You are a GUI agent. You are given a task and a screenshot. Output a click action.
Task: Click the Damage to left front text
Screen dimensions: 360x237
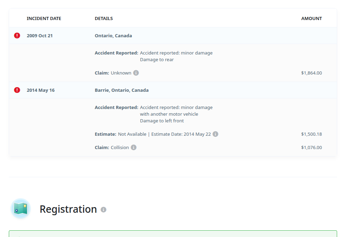pyautogui.click(x=162, y=121)
